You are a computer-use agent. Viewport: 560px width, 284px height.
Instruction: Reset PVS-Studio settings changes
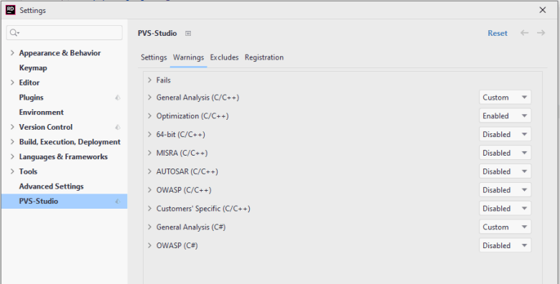(x=498, y=33)
